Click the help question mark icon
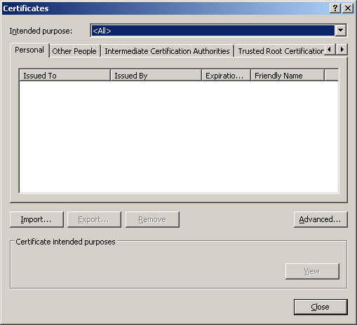This screenshot has height=325, width=357. pyautogui.click(x=335, y=8)
